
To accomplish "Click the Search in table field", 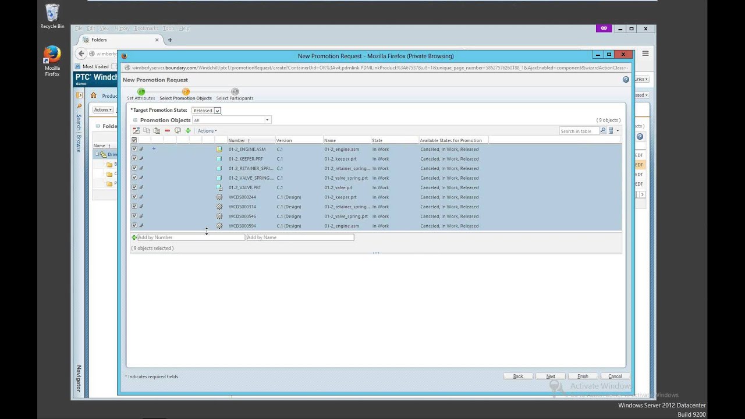I will 579,131.
